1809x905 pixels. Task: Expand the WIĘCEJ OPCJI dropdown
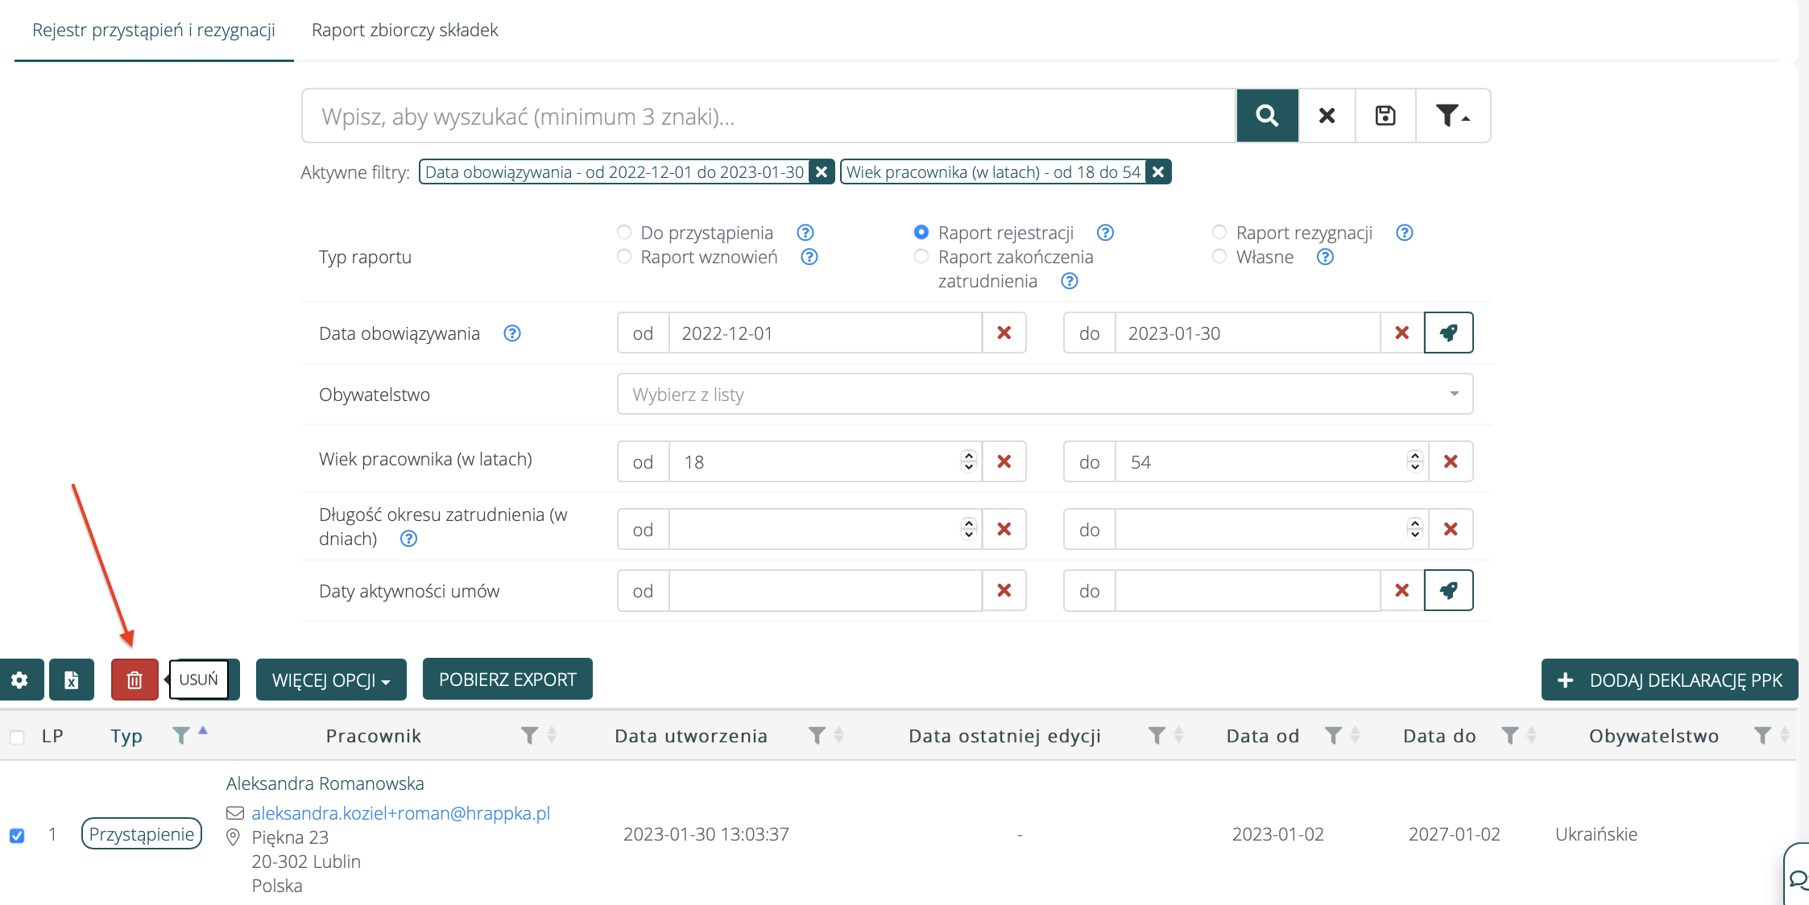point(331,680)
